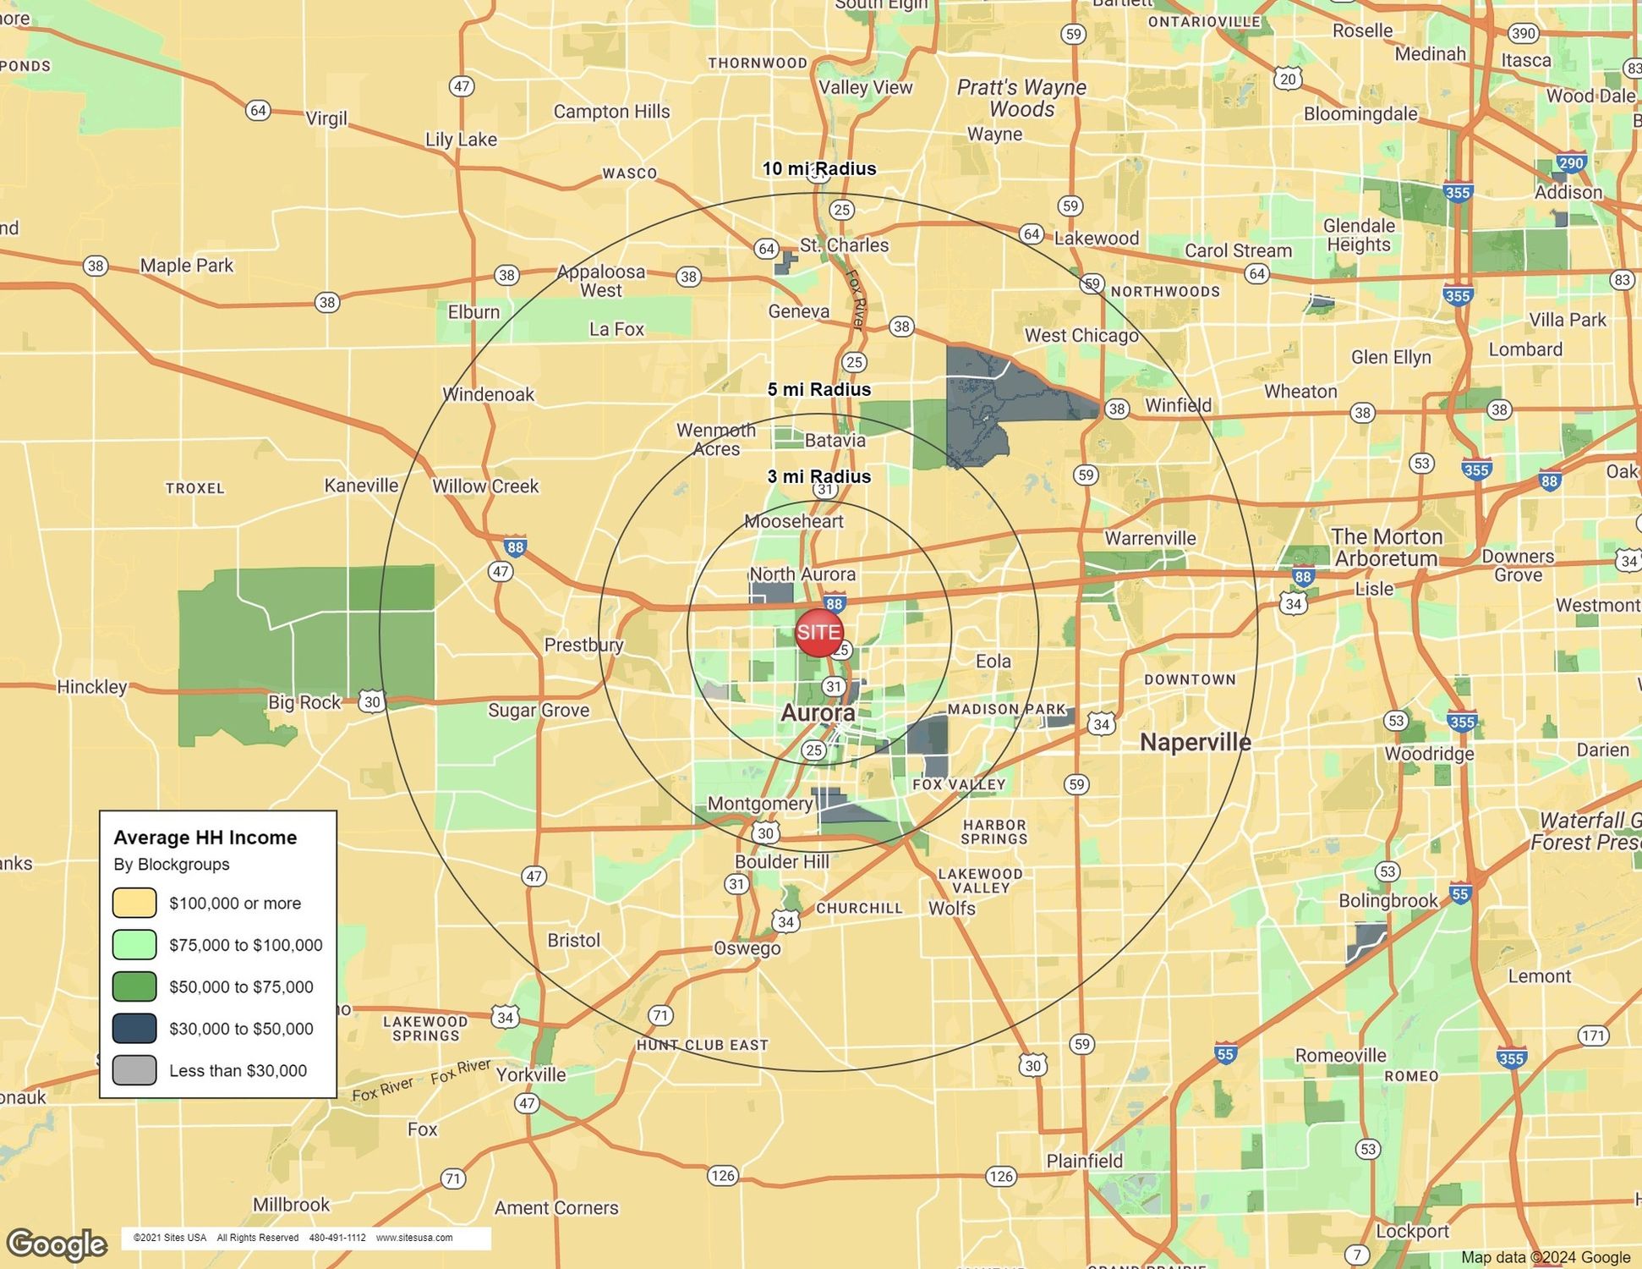Click the Google logo
Viewport: 1642px width, 1269px height.
[x=57, y=1244]
